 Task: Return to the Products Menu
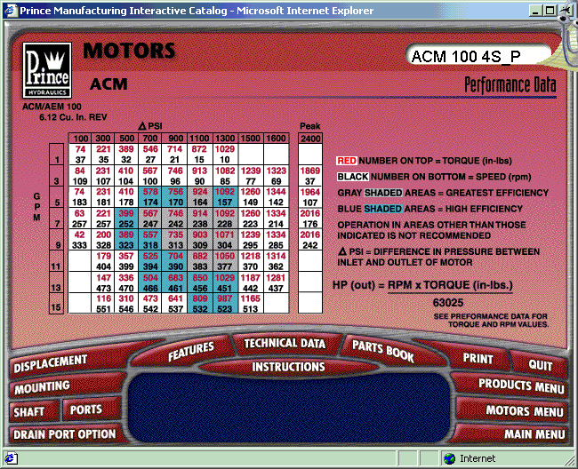pyautogui.click(x=521, y=385)
